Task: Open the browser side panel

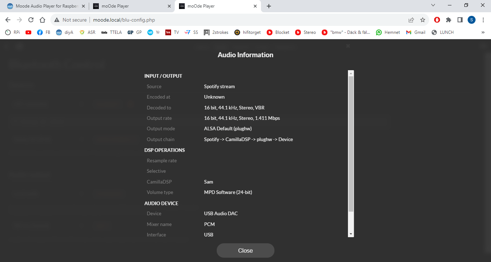Action: 460,20
